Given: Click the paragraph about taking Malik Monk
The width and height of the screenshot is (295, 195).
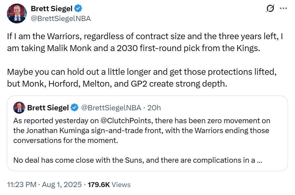Looking at the screenshot, I should coord(145,42).
